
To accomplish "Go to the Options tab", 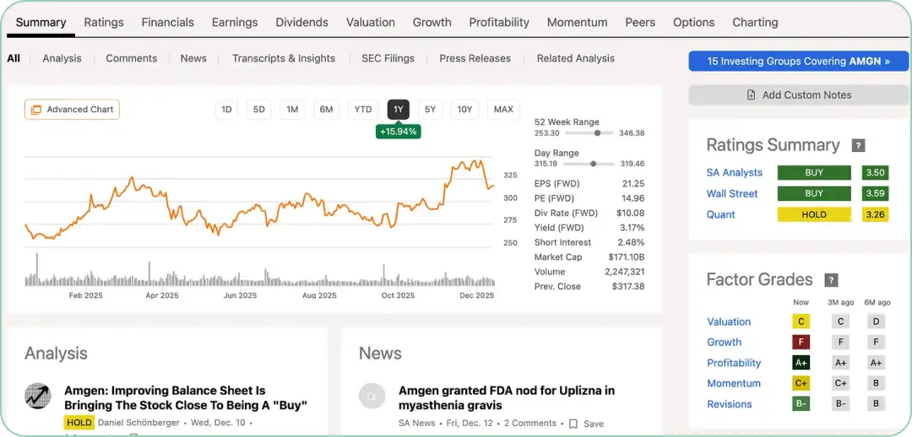I will click(693, 22).
